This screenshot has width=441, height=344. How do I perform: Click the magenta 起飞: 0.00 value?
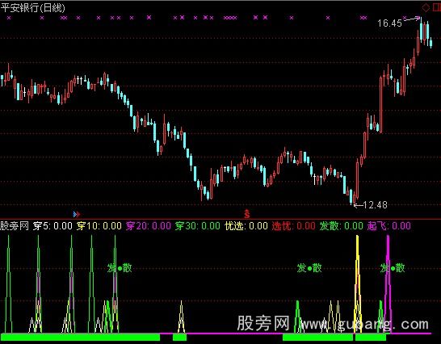389,225
